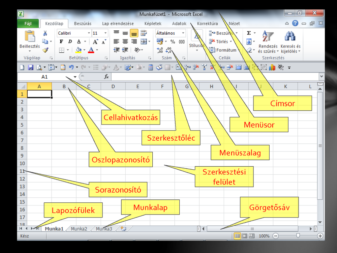Toggle bottom vertical alignment
Viewport: 337px width, 253px height.
(134, 33)
